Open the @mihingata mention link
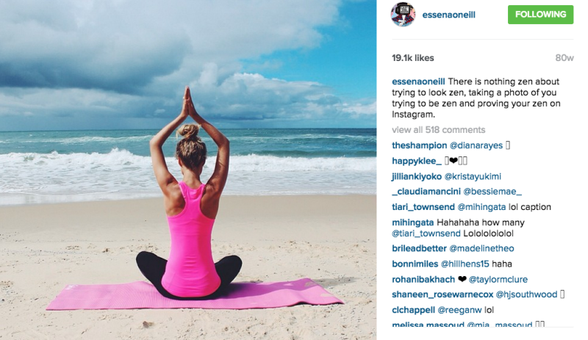588x340 pixels. click(481, 207)
